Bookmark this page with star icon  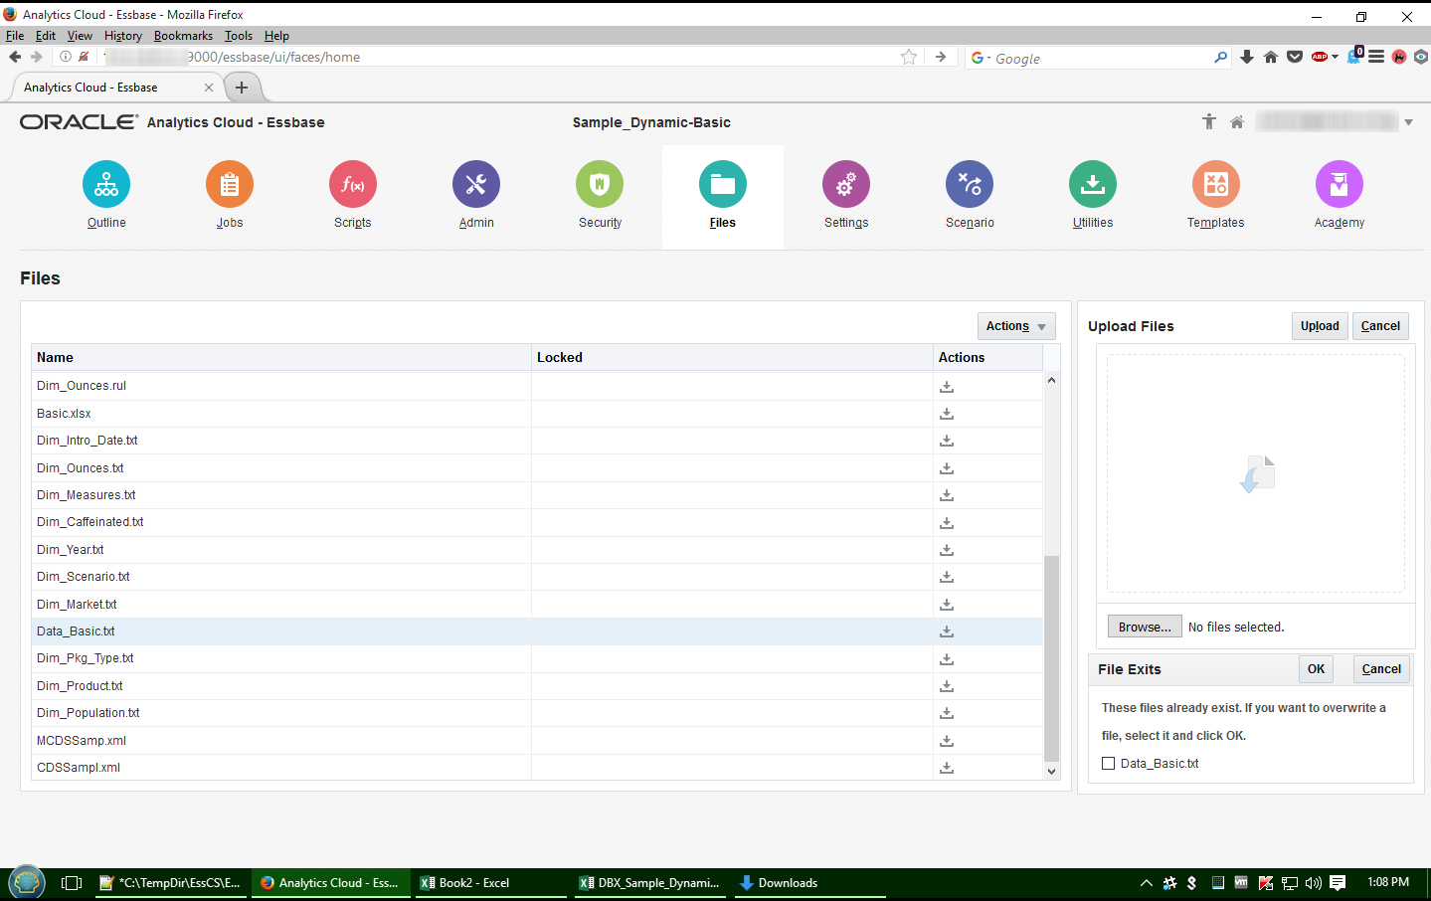(x=909, y=57)
